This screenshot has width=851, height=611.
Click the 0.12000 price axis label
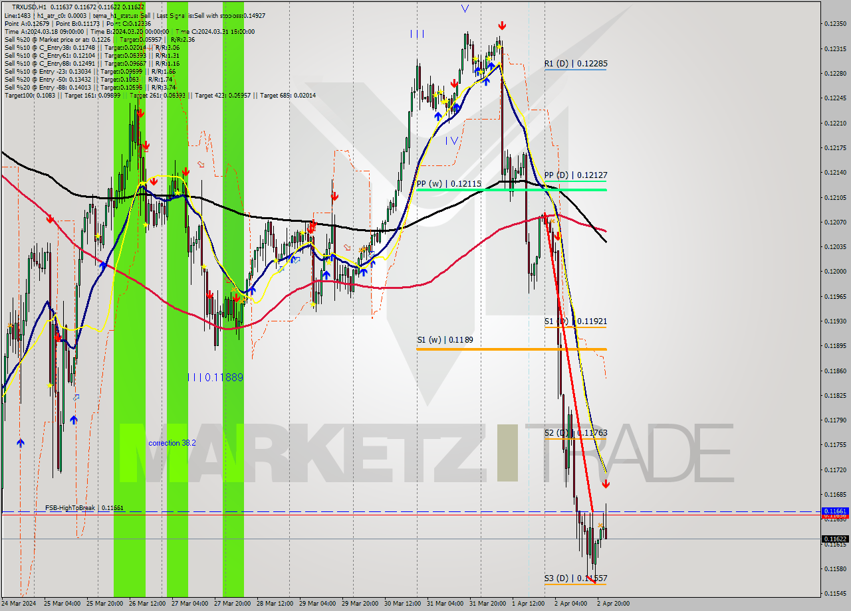click(x=835, y=272)
